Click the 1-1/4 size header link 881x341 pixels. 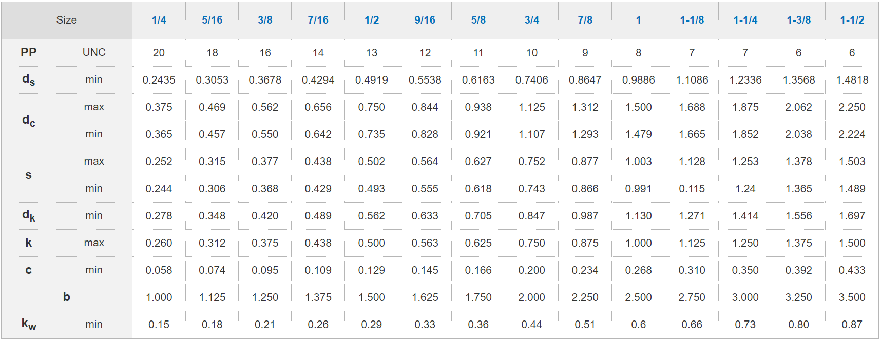pos(745,20)
